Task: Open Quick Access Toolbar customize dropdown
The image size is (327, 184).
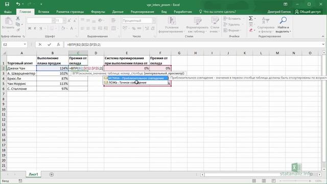Action: pyautogui.click(x=41, y=4)
